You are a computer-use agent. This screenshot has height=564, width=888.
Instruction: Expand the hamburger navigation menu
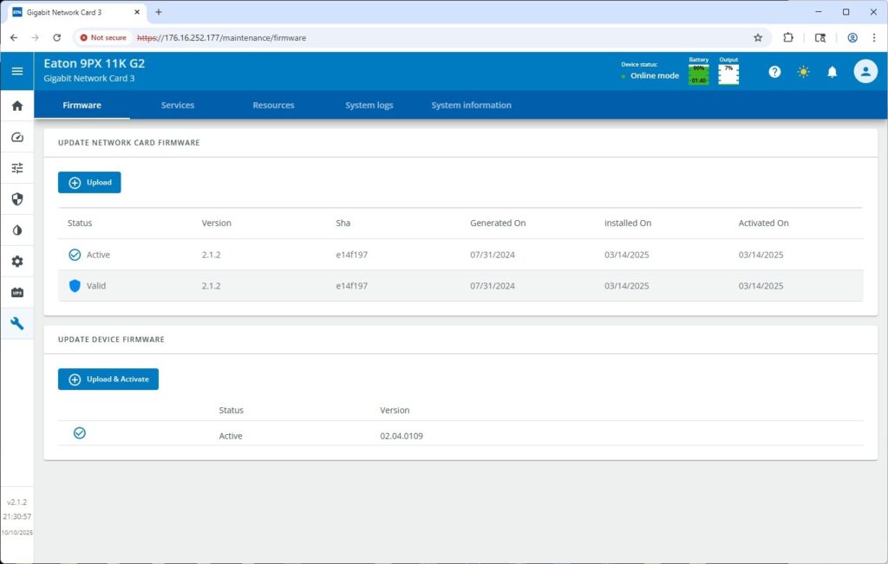[17, 71]
